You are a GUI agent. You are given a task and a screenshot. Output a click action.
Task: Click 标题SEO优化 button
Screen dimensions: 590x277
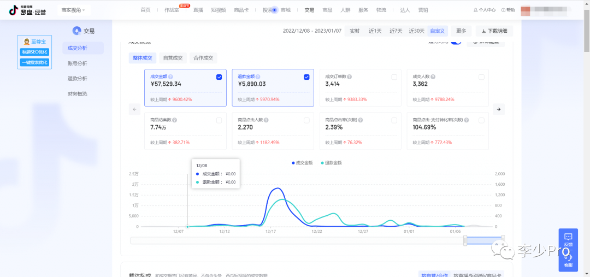point(34,52)
